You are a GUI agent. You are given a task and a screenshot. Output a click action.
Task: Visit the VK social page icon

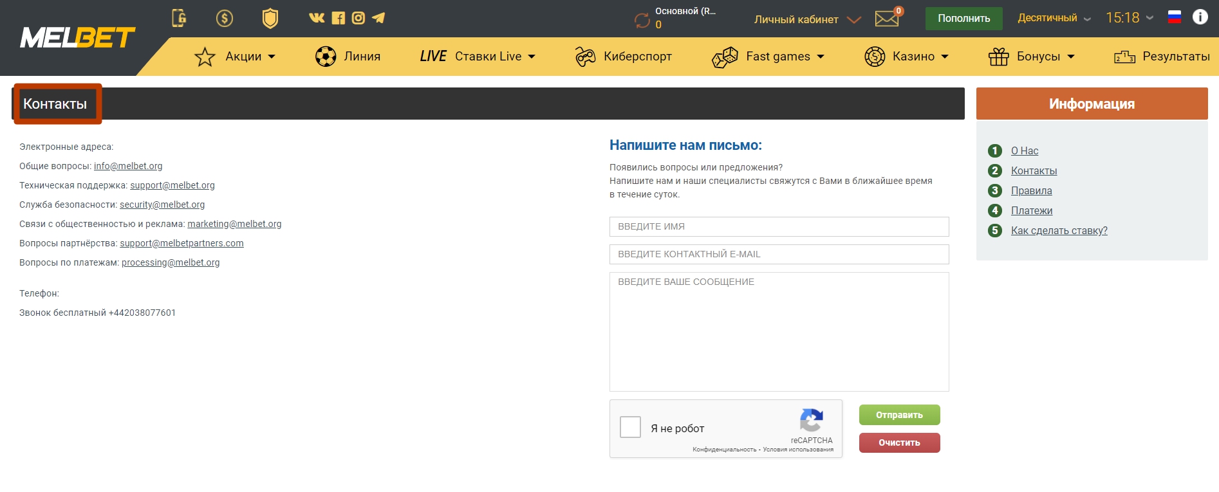[317, 18]
